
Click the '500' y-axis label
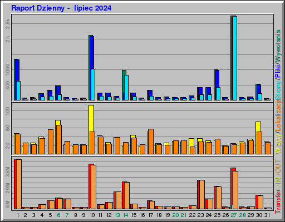pyautogui.click(x=8, y=85)
